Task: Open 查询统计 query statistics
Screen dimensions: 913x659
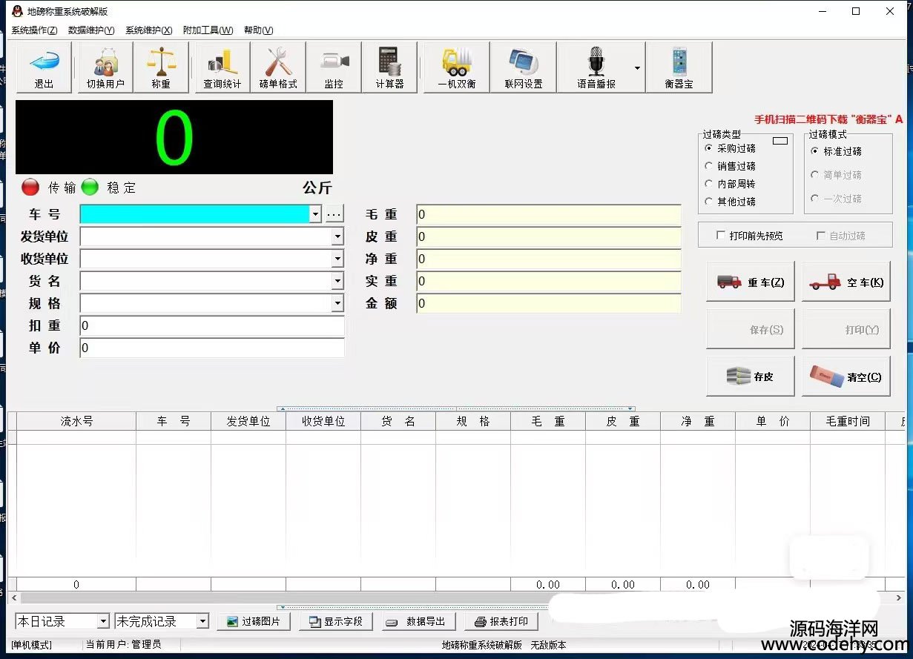Action: (x=223, y=67)
